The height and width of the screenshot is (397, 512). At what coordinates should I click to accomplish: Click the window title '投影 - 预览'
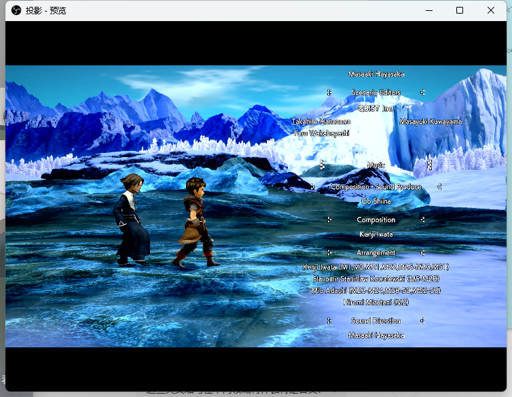click(45, 11)
